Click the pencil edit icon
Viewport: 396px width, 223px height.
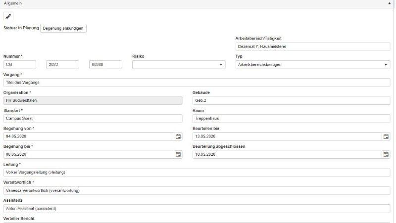[x=8, y=16]
